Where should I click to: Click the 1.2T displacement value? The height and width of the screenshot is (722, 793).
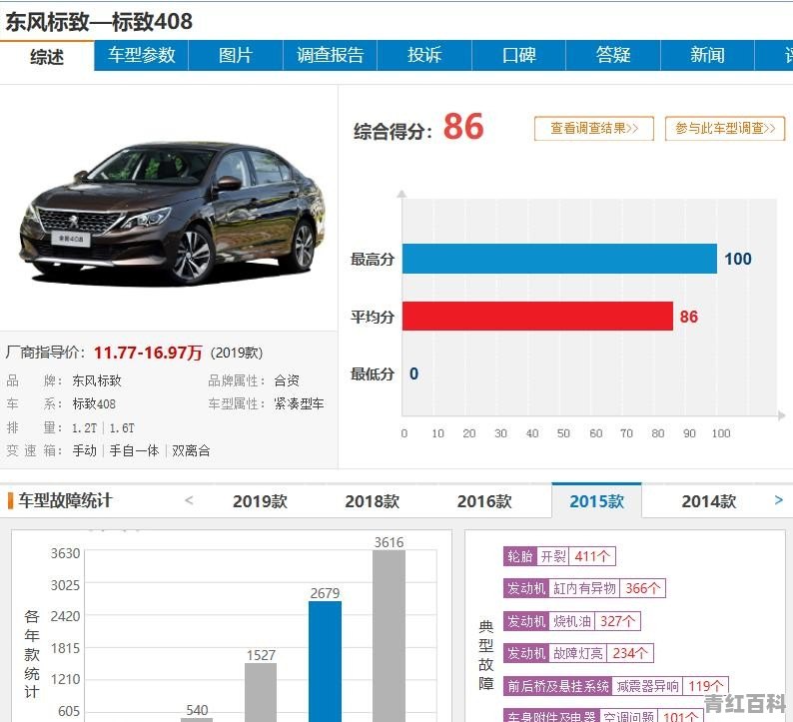(x=85, y=428)
